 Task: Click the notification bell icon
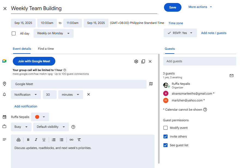(x=4, y=95)
